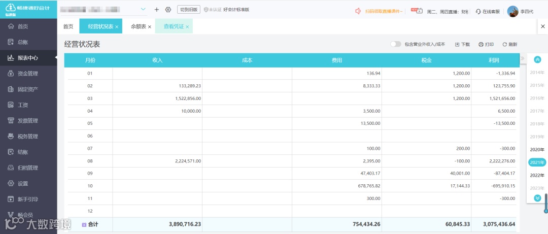
Task: Select year 2018年
Action: click(537, 124)
